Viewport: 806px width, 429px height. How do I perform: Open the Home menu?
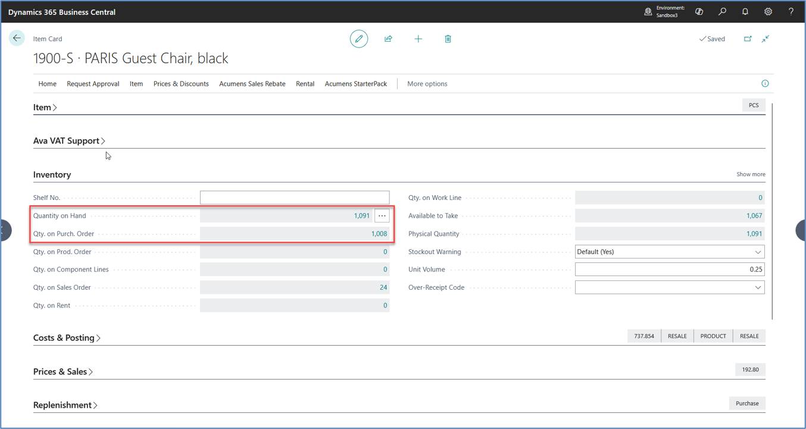(x=48, y=84)
